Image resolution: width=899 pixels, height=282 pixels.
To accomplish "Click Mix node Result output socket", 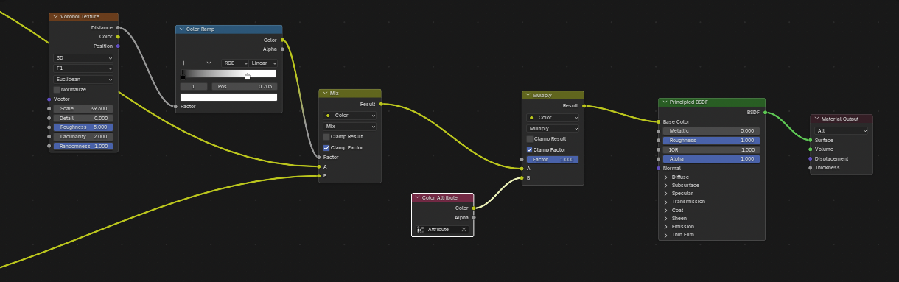I will pyautogui.click(x=381, y=105).
